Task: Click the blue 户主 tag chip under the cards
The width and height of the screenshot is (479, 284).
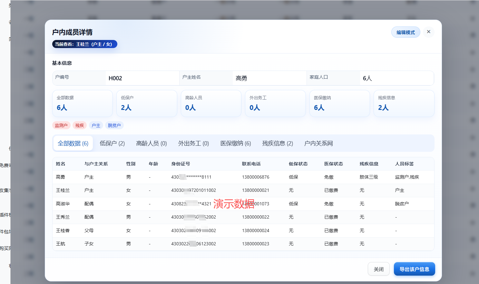Action: click(x=96, y=125)
